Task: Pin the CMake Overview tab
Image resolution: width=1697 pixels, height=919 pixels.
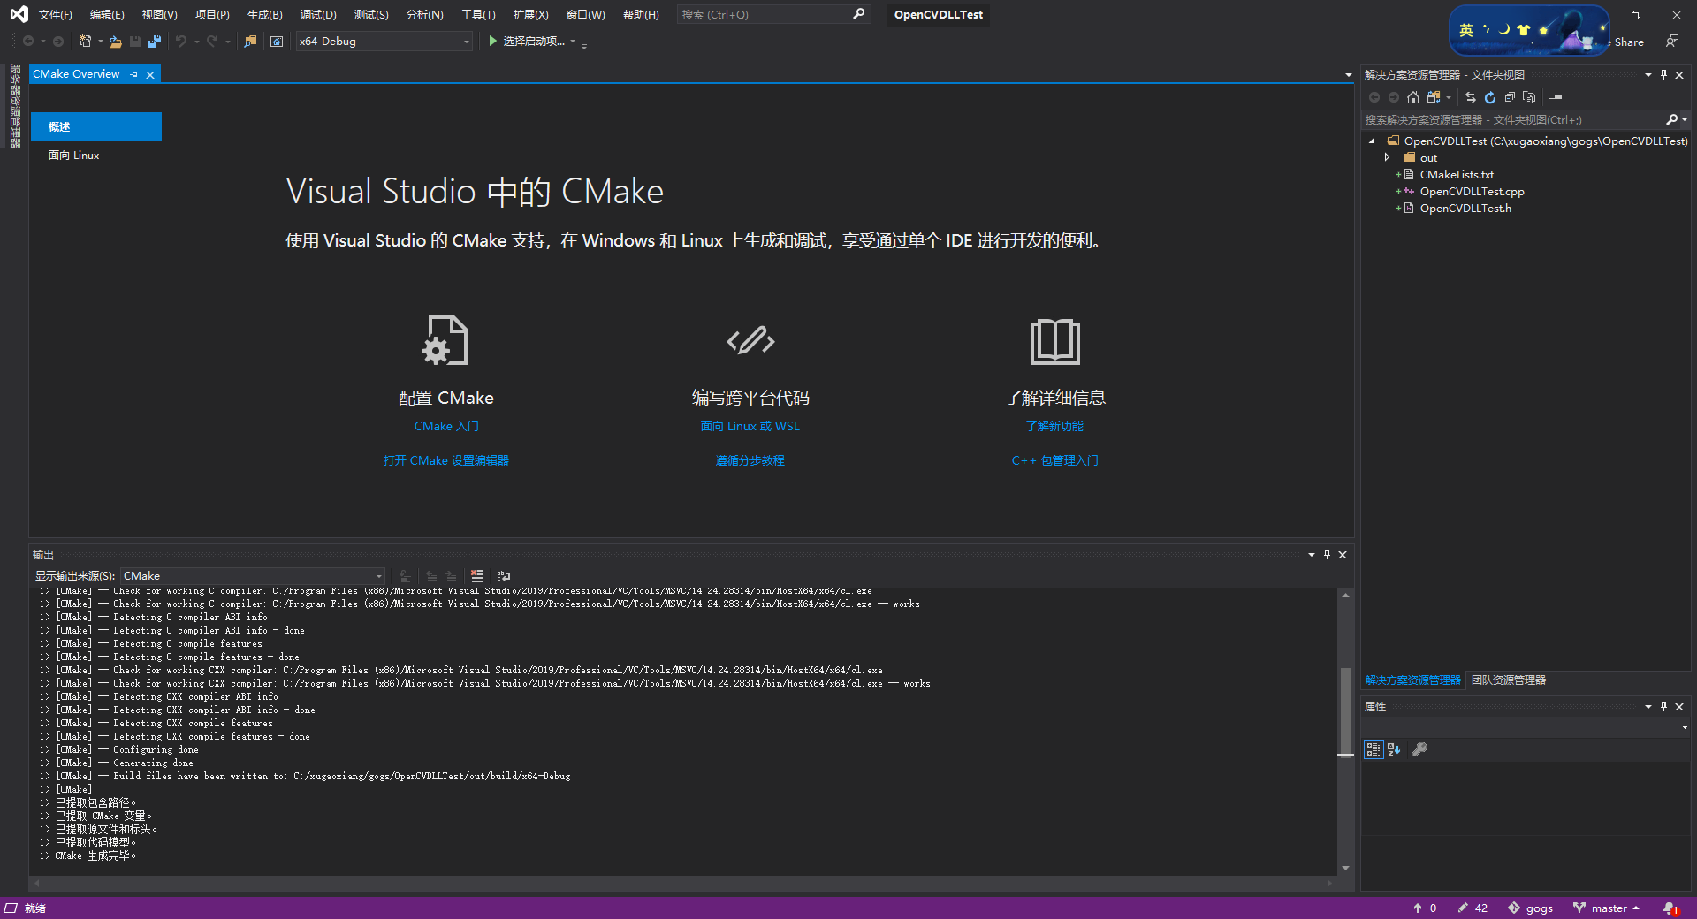Action: click(133, 74)
